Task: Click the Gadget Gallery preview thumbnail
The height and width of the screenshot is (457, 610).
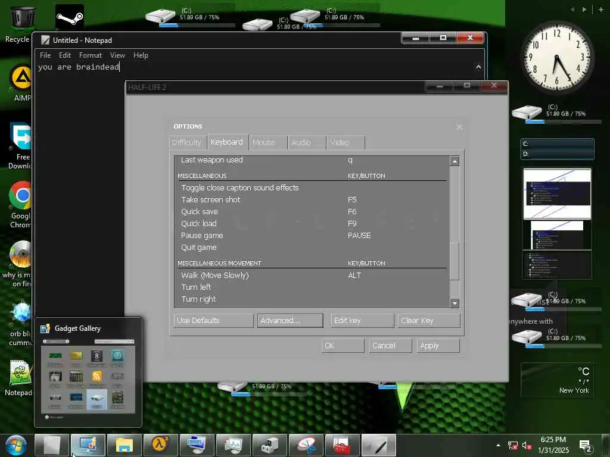Action: 88,373
